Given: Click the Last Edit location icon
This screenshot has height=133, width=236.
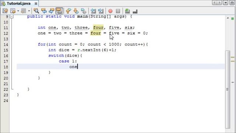Looking at the screenshot, I should [5, 11].
